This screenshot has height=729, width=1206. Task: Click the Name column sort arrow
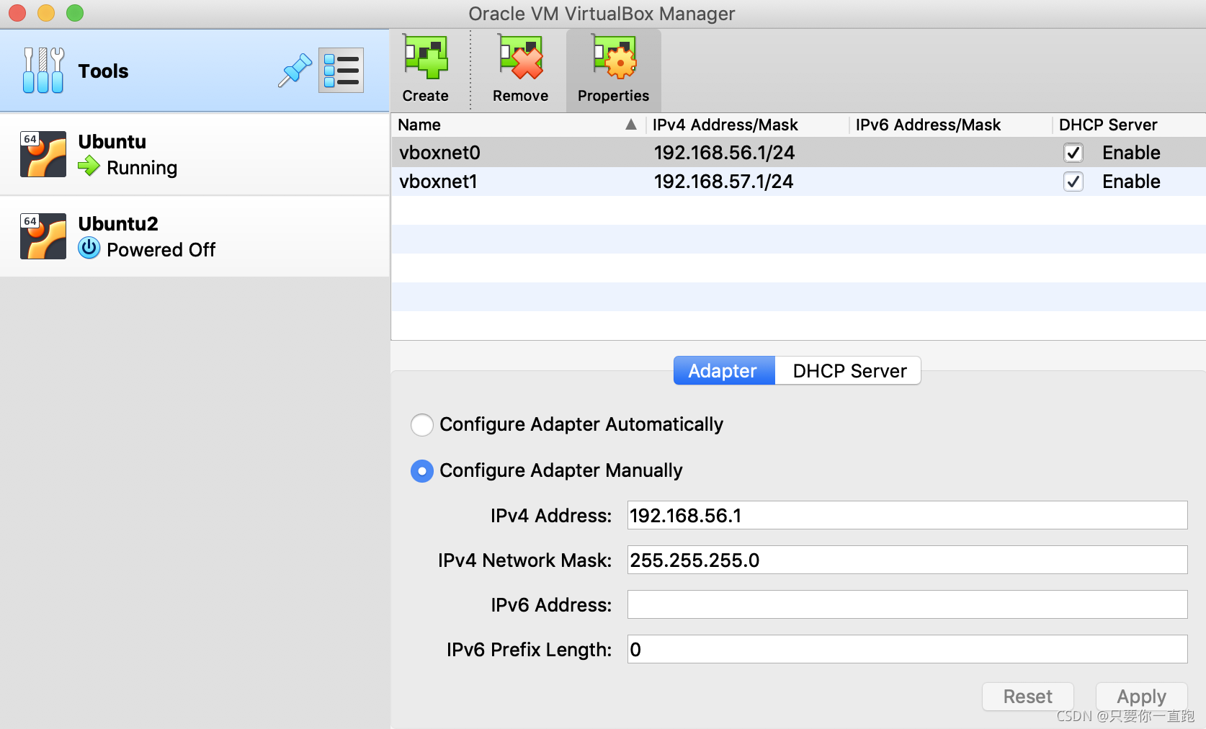point(631,125)
